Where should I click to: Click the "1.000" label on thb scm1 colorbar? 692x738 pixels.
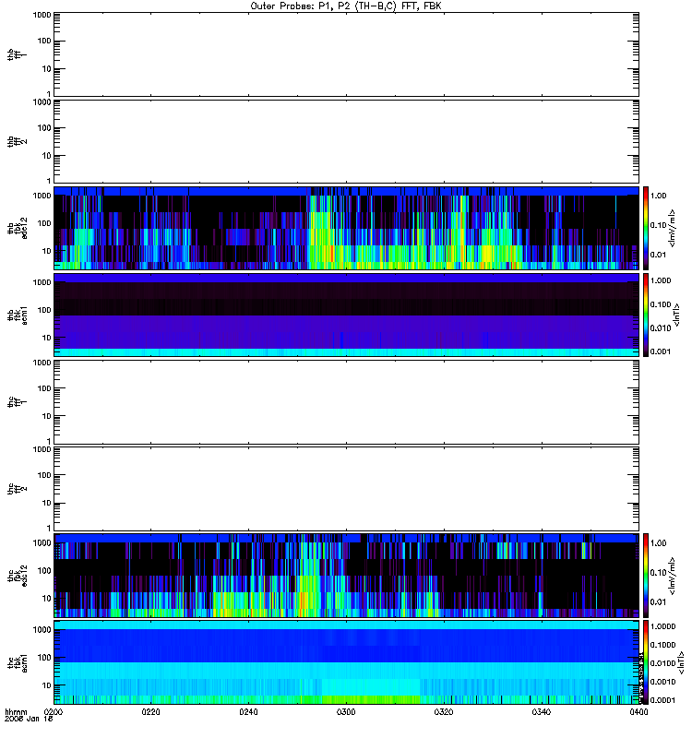click(x=660, y=280)
